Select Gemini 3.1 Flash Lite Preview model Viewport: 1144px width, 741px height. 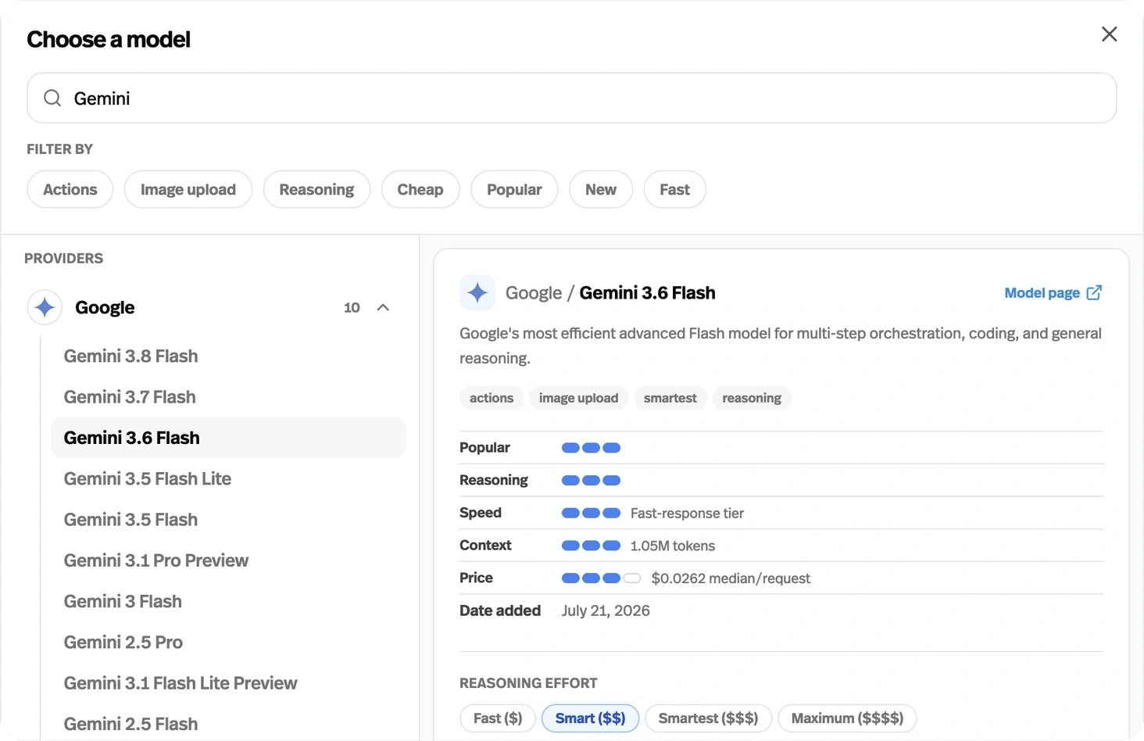(228, 683)
